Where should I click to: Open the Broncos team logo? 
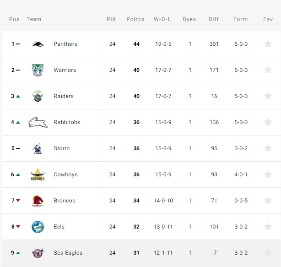(x=38, y=201)
